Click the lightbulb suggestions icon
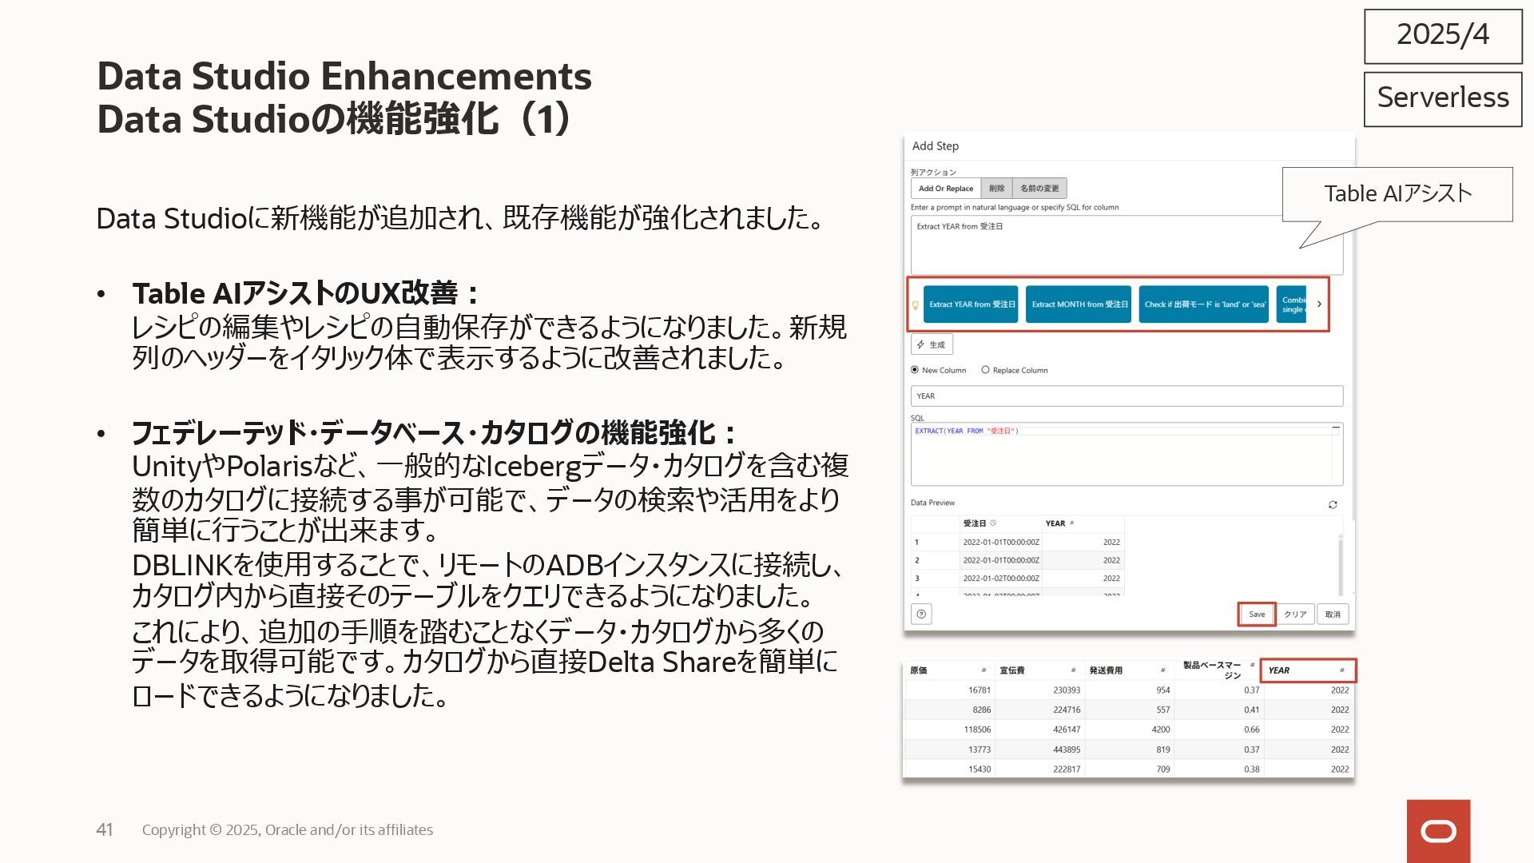 [x=916, y=304]
